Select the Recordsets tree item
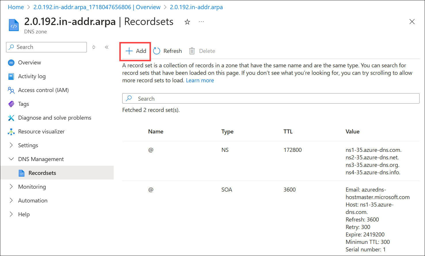This screenshot has height=256, width=425. tap(42, 173)
